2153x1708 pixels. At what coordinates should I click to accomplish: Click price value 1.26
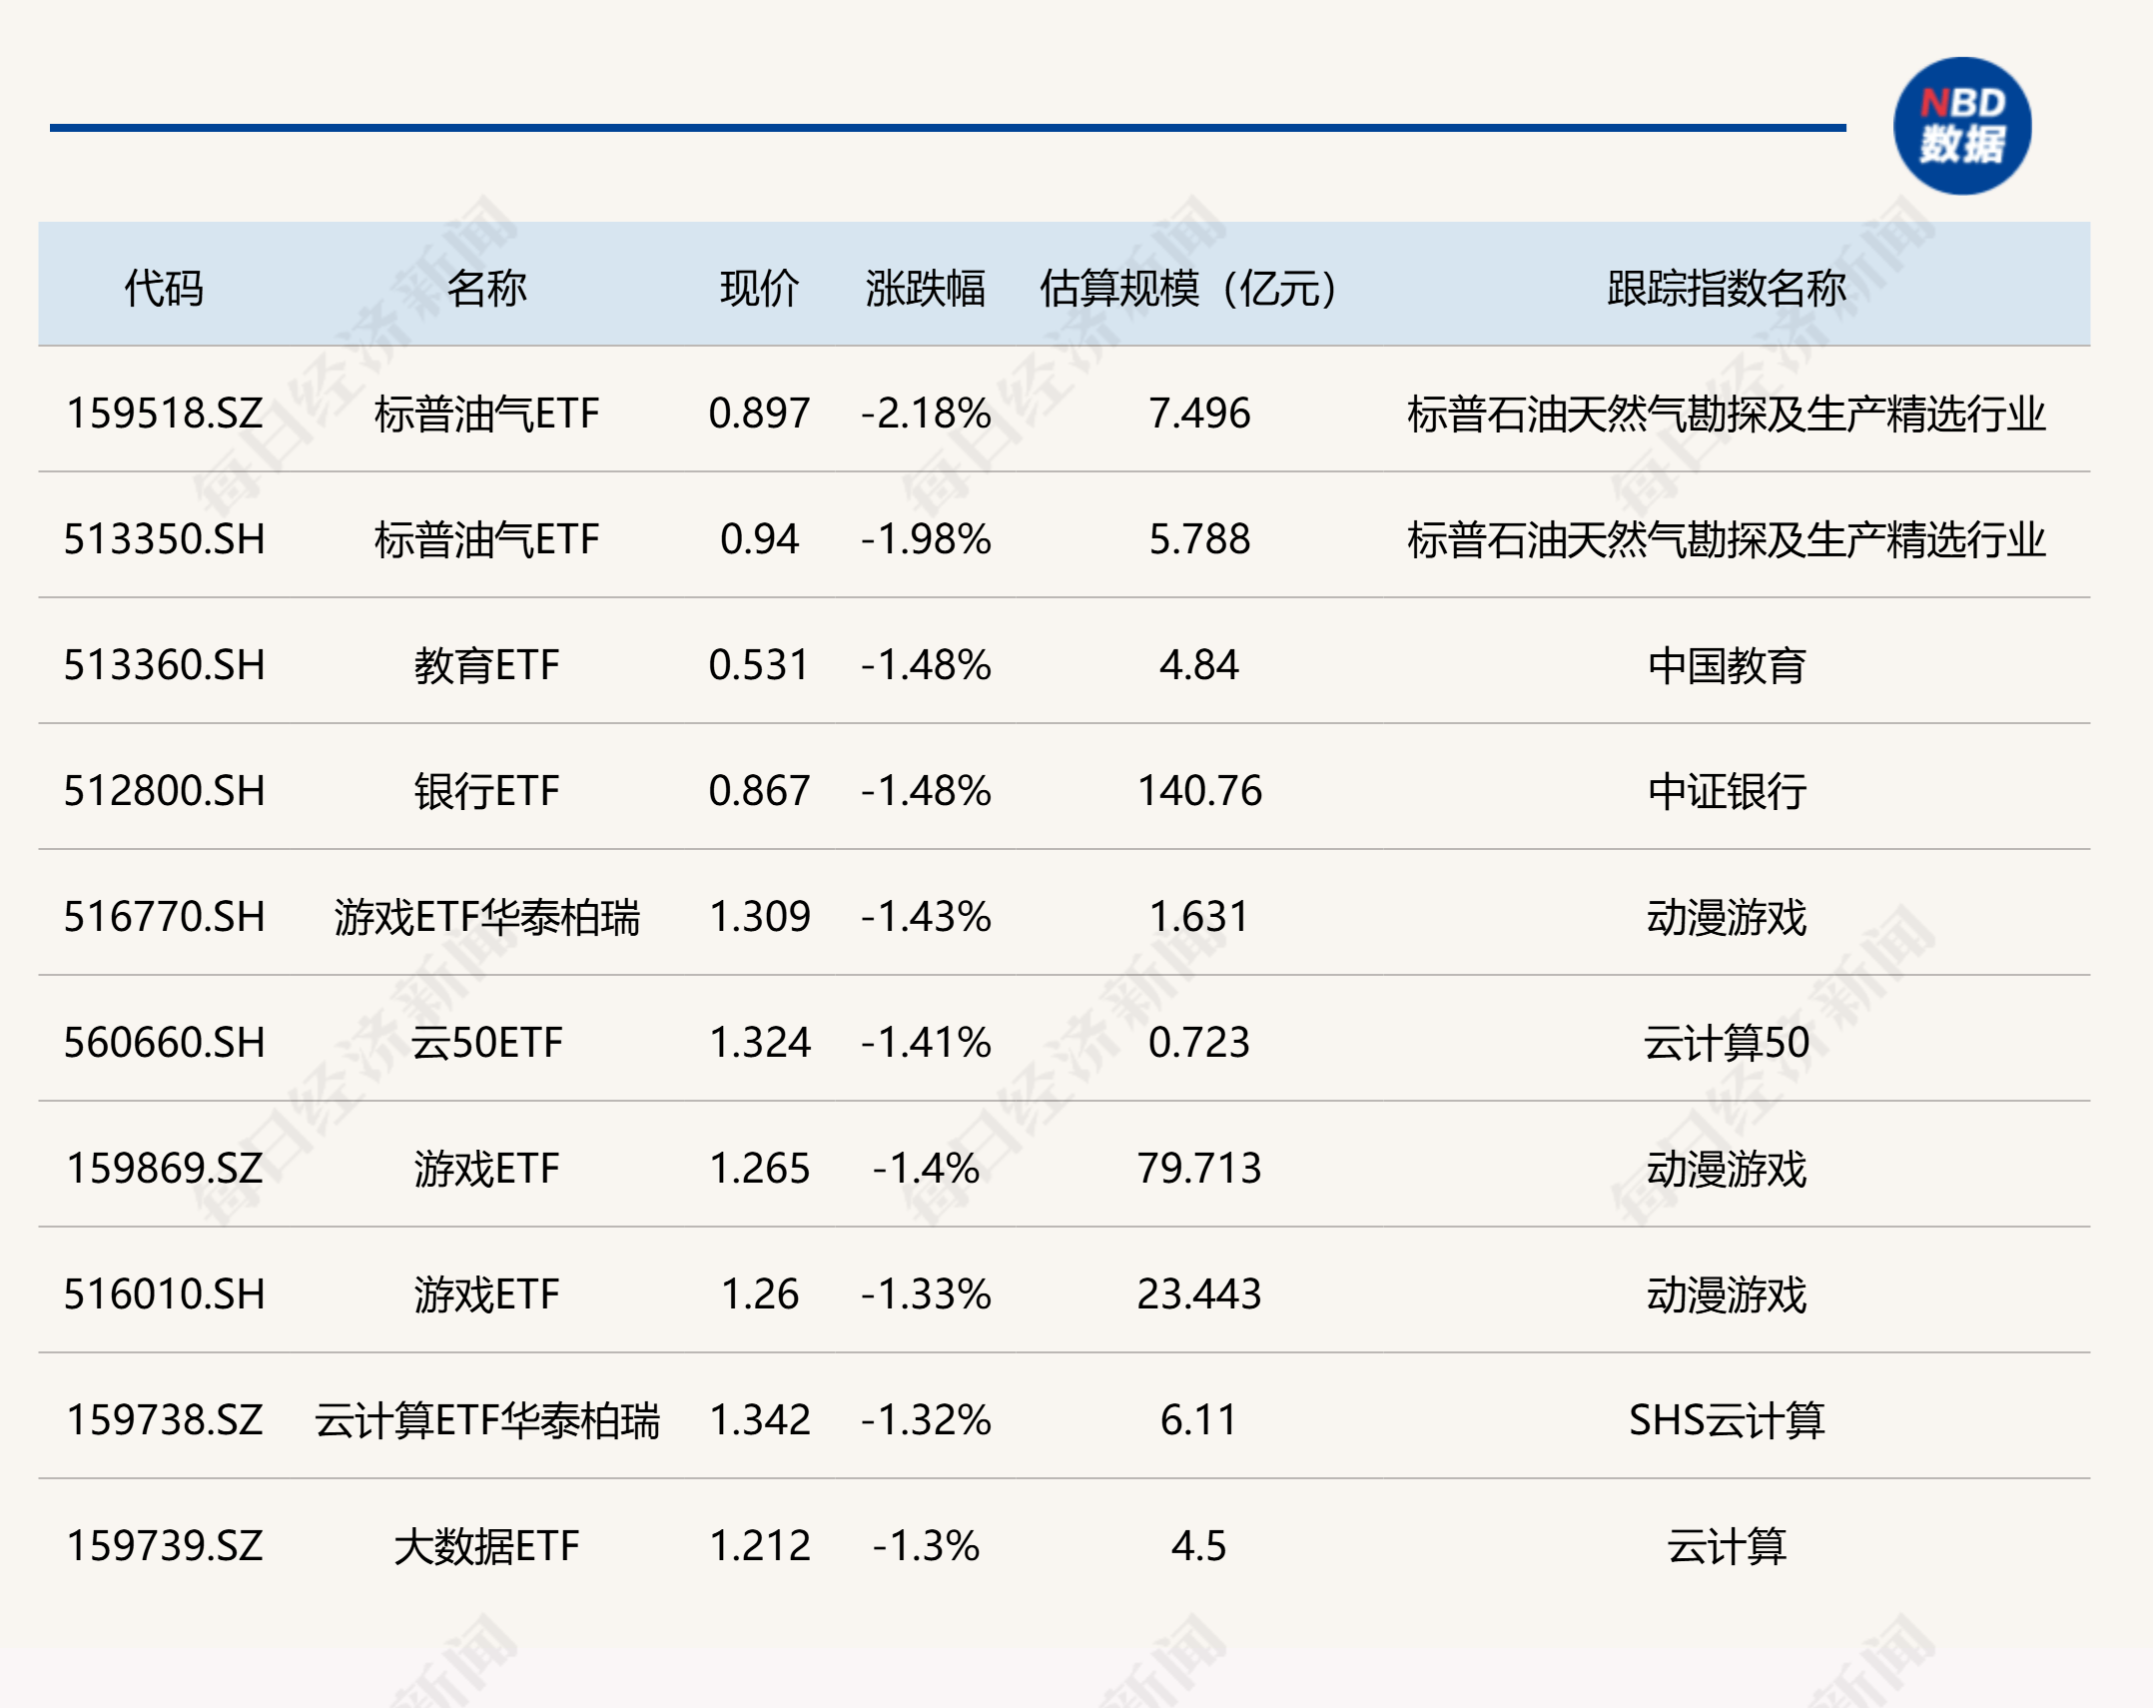tap(760, 1294)
